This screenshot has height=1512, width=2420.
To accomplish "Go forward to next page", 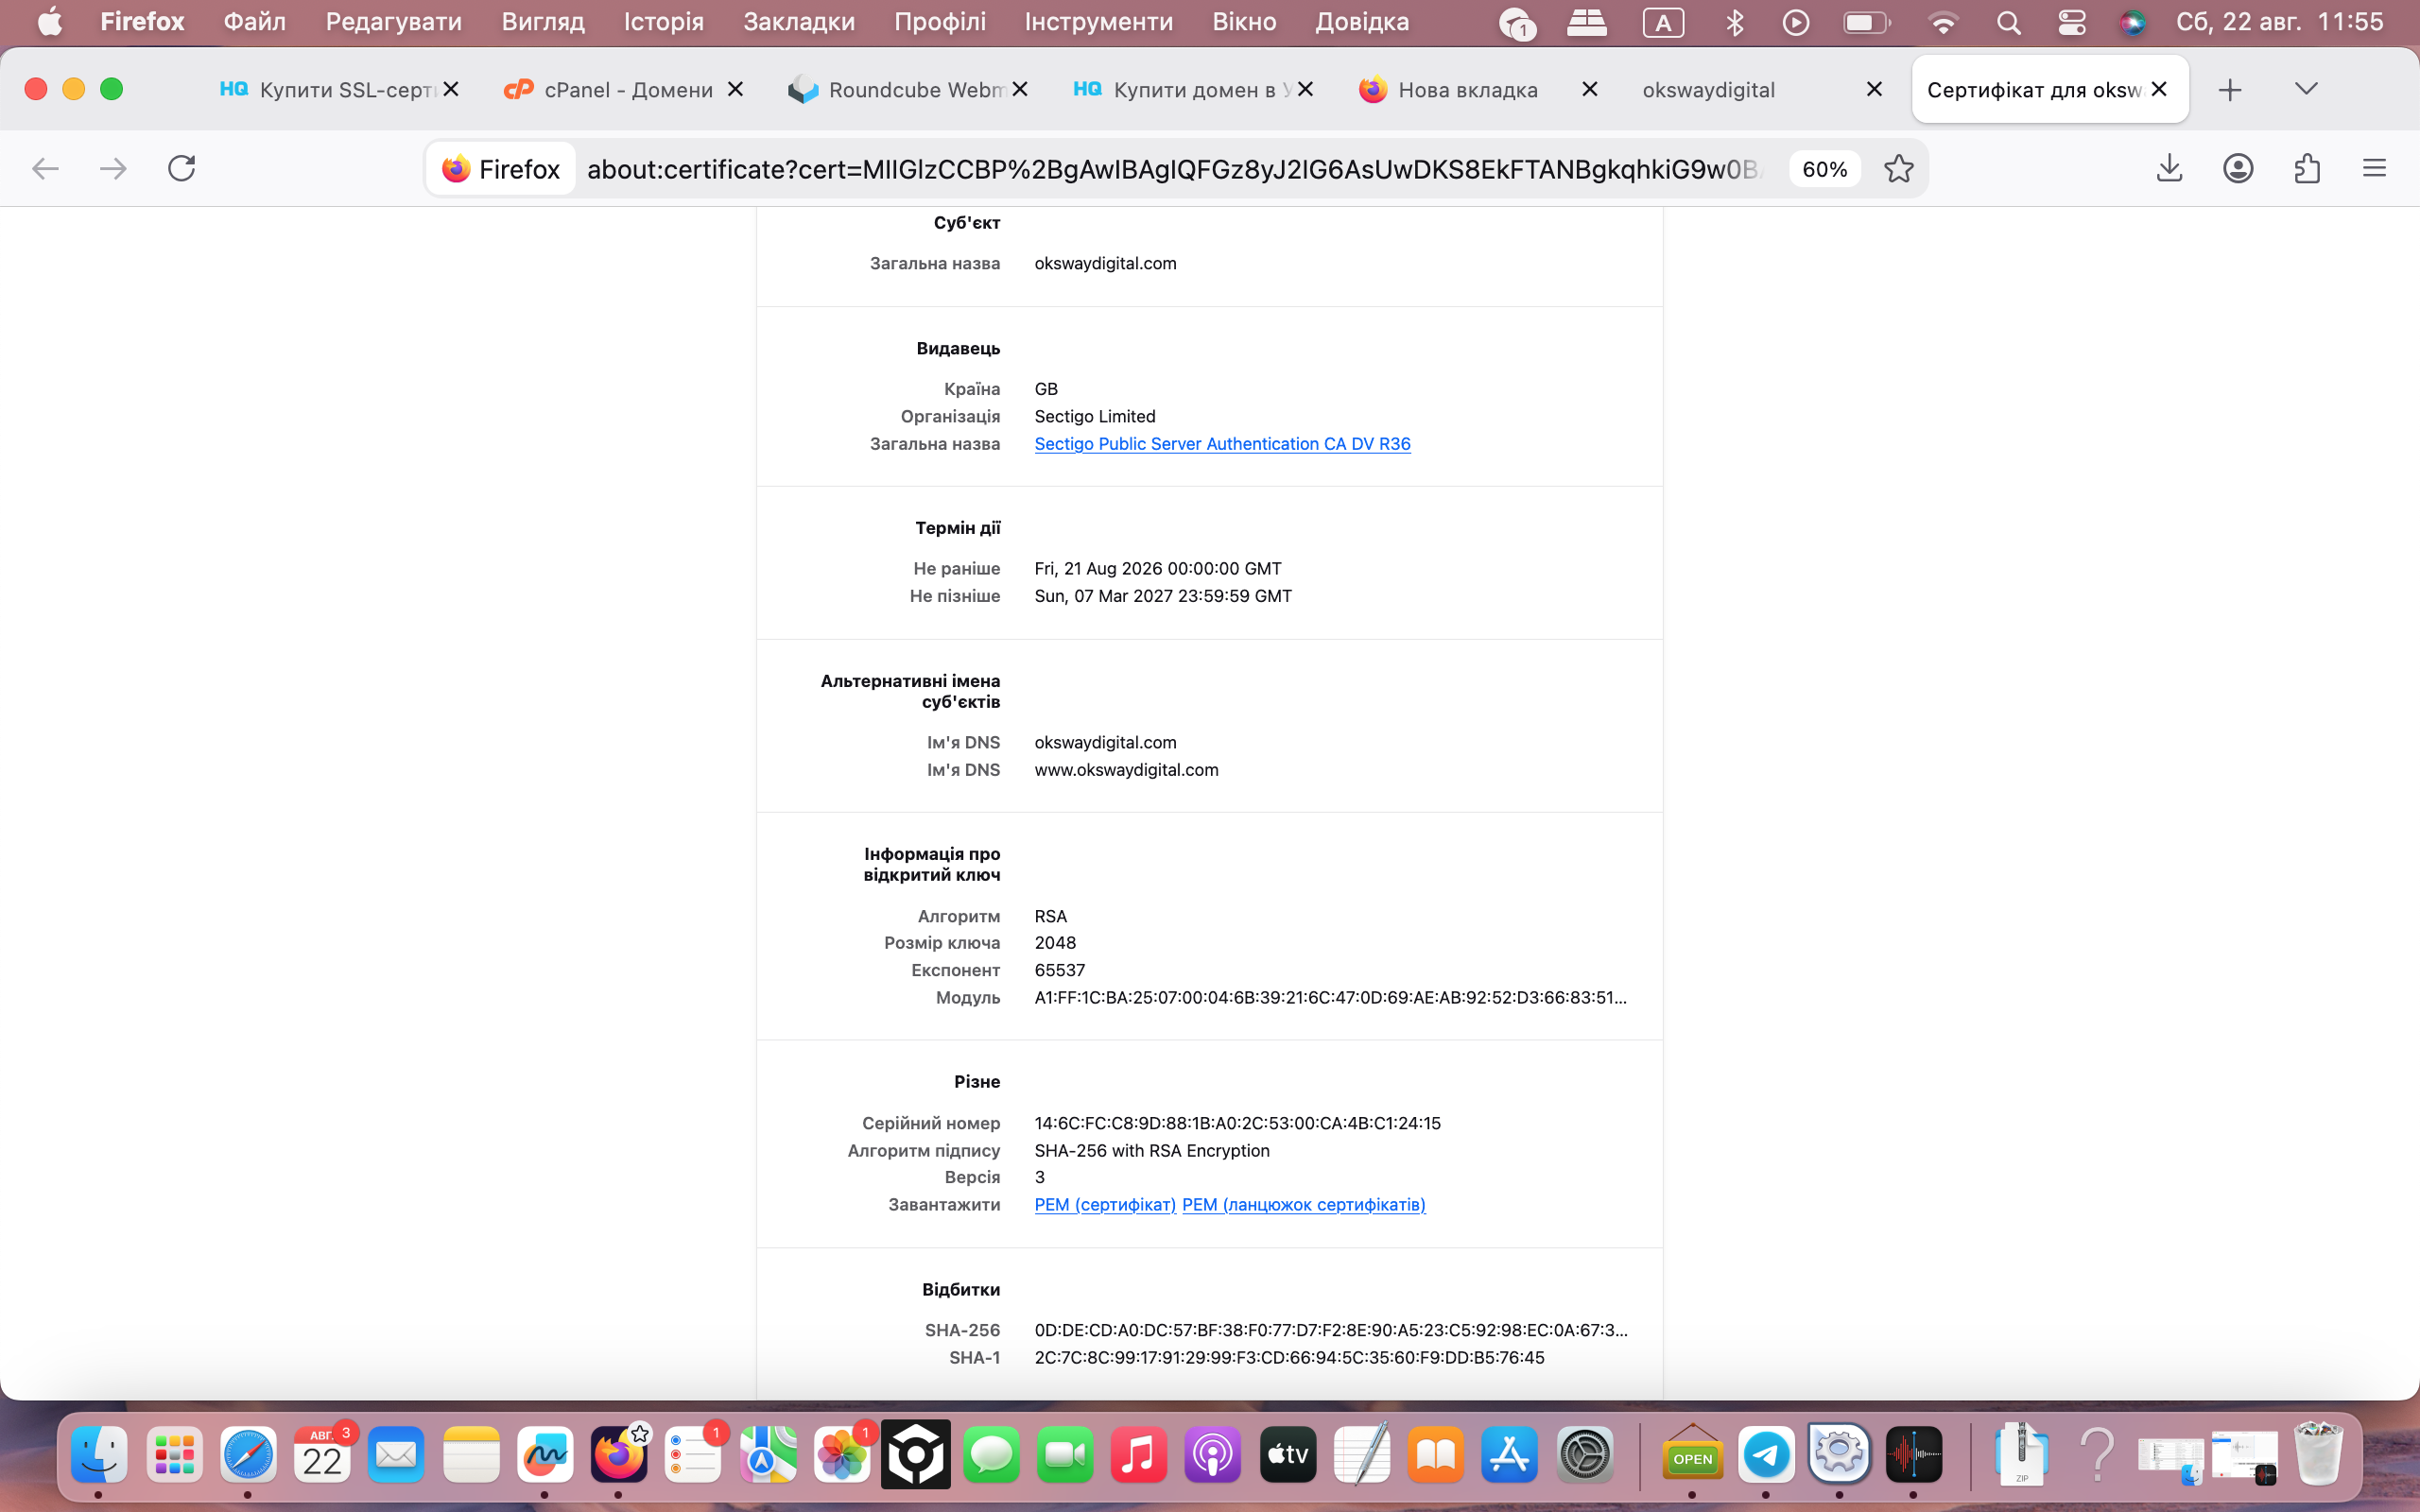I will (x=113, y=168).
